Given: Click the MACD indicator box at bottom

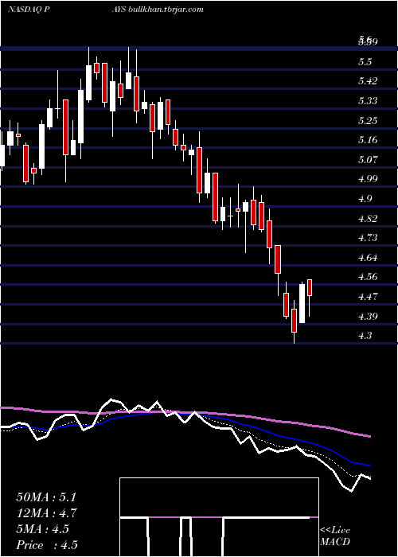Looking at the screenshot, I should (219, 517).
